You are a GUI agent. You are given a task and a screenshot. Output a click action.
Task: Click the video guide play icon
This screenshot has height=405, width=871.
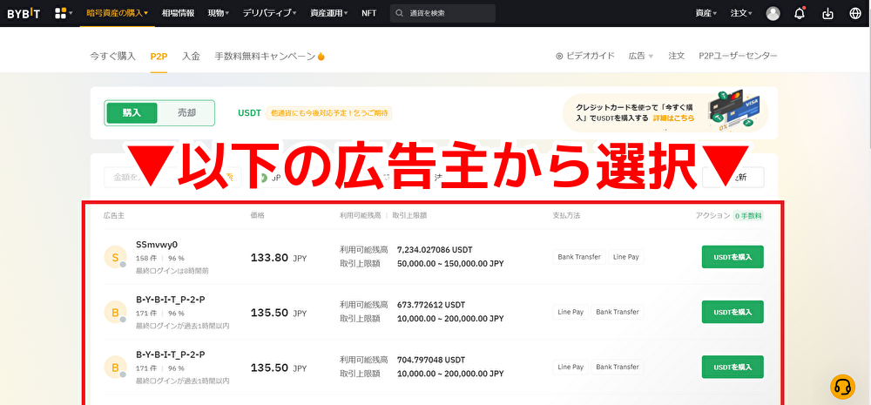(x=559, y=56)
